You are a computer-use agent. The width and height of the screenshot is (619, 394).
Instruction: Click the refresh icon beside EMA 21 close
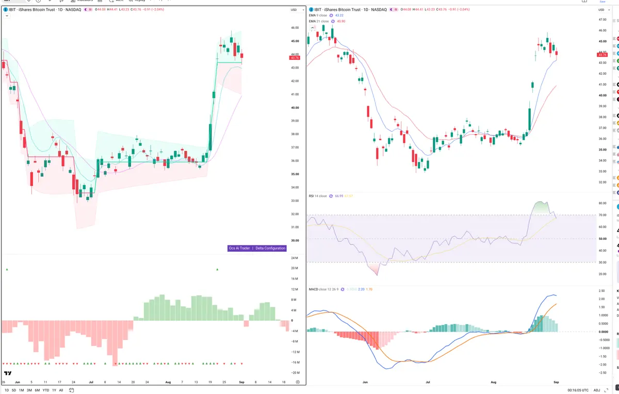pos(333,21)
